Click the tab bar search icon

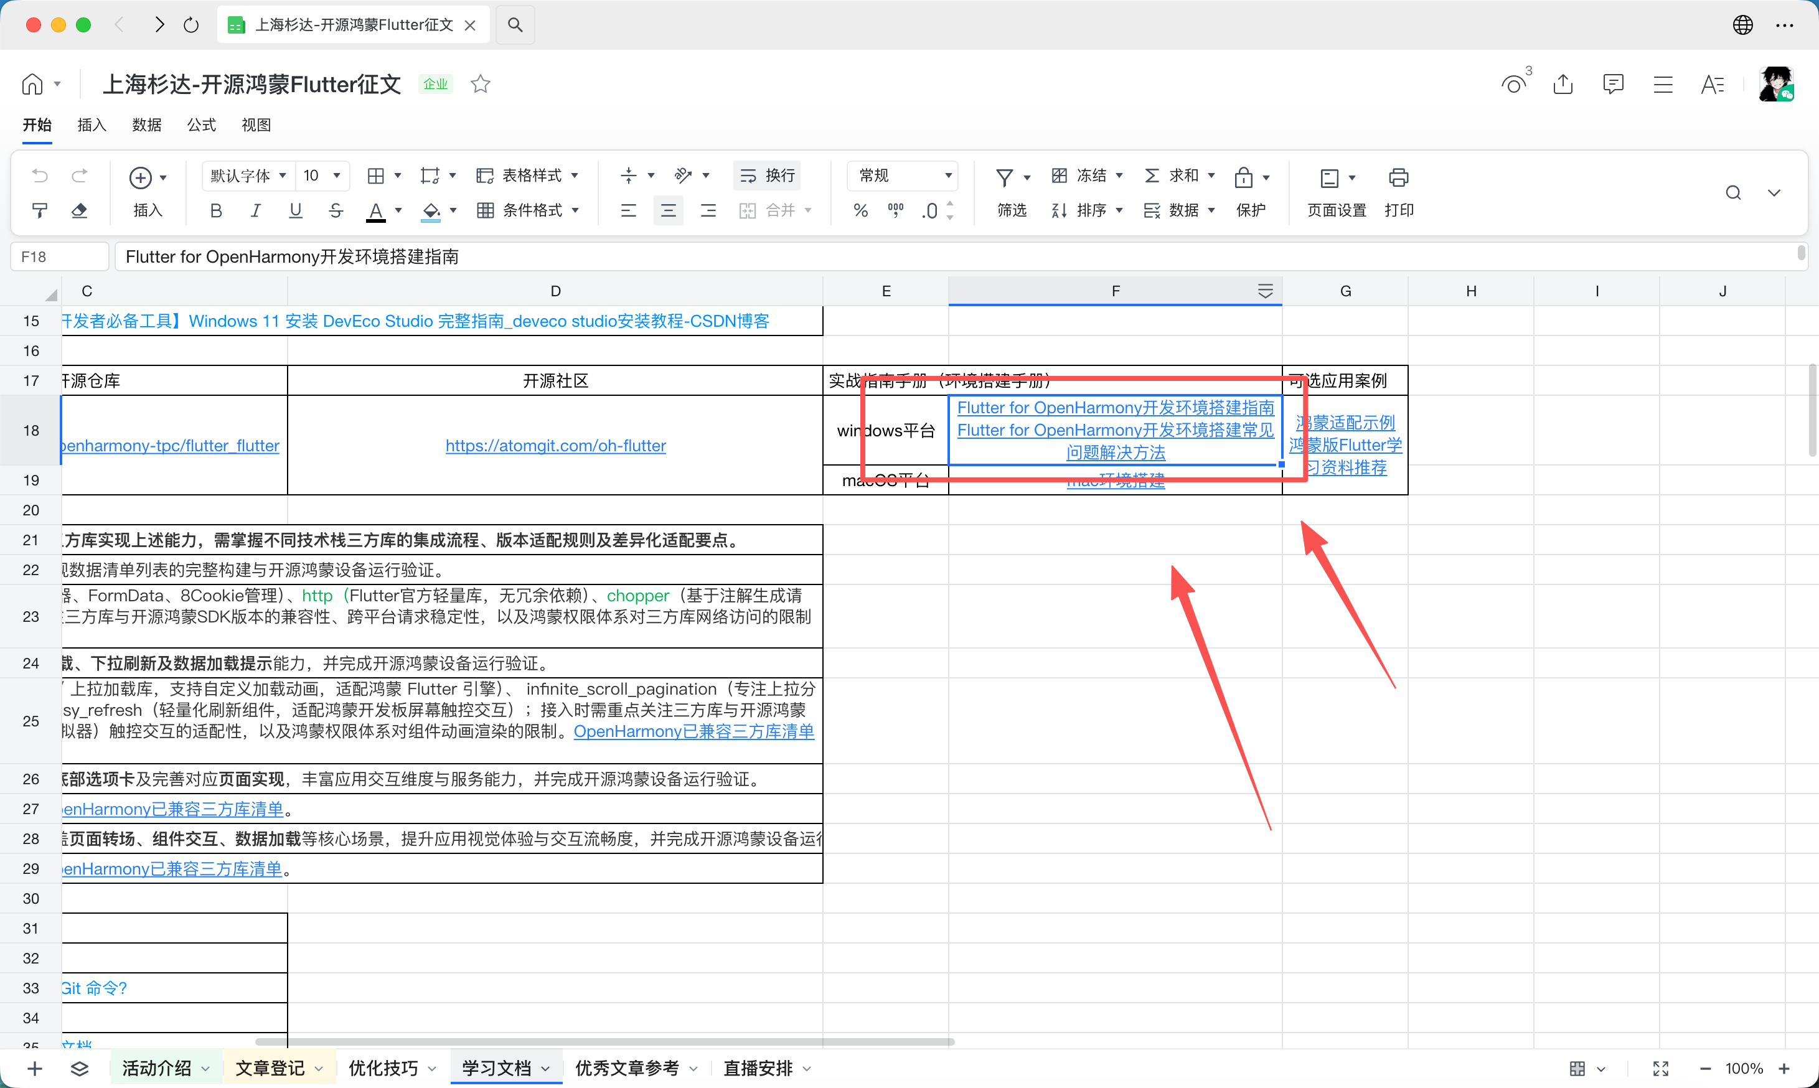click(x=515, y=25)
